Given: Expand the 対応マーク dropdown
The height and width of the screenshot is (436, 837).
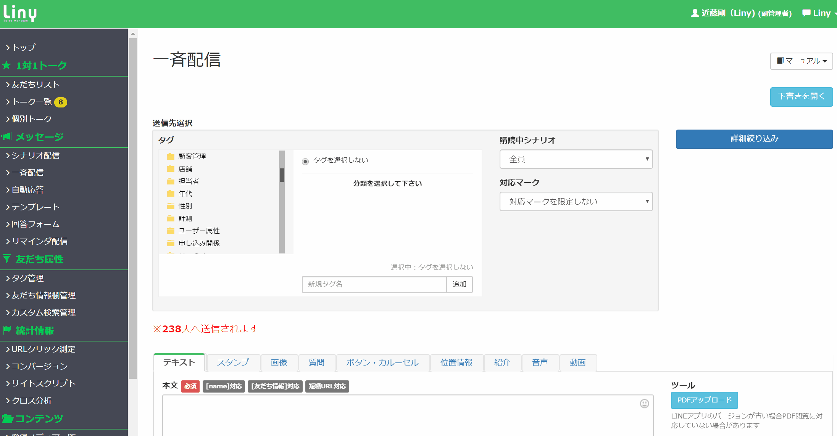Looking at the screenshot, I should coord(576,202).
